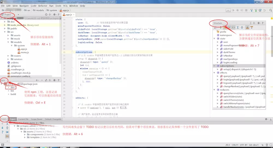The width and height of the screenshot is (273, 148).
Task: Toggle Flatten Packages in TODO panel
Action: 7,136
